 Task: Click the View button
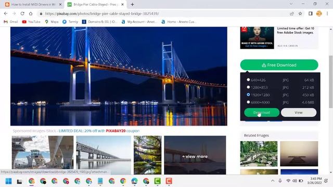click(x=299, y=112)
